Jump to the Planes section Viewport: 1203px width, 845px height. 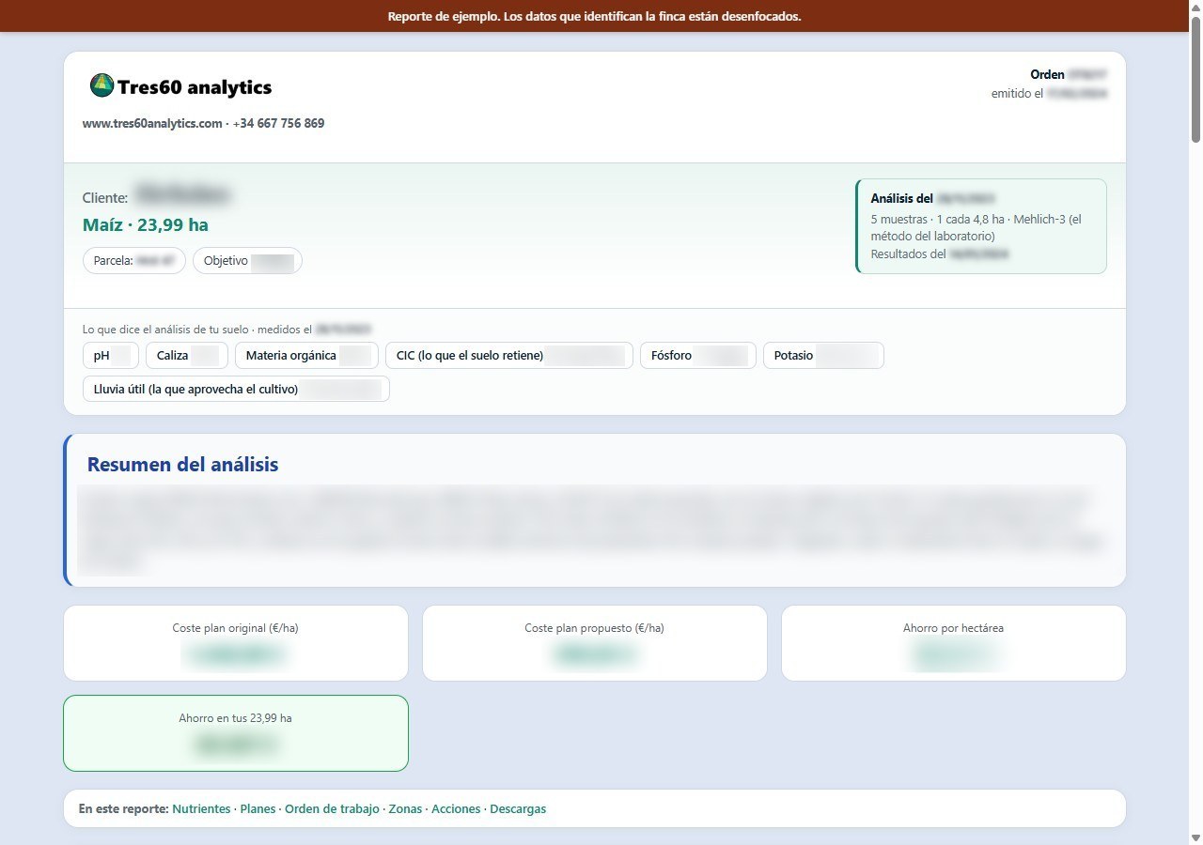(x=258, y=808)
